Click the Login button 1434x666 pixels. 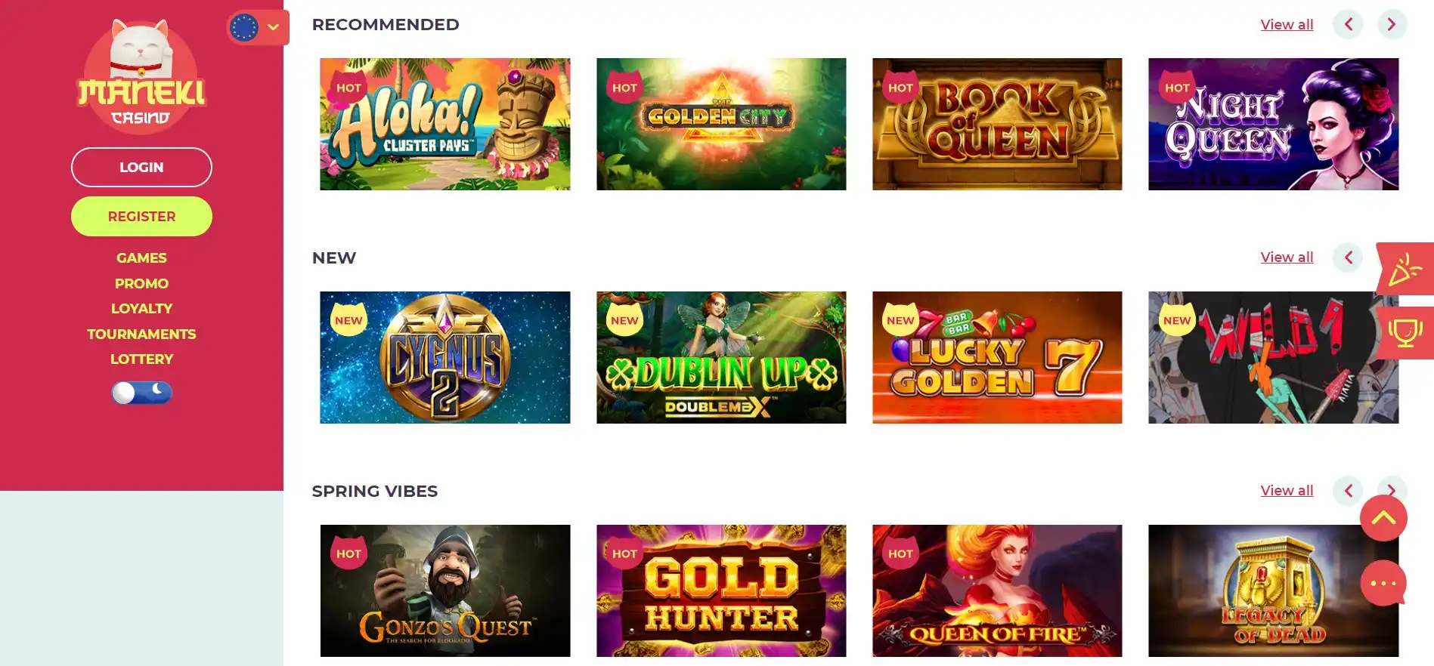141,167
